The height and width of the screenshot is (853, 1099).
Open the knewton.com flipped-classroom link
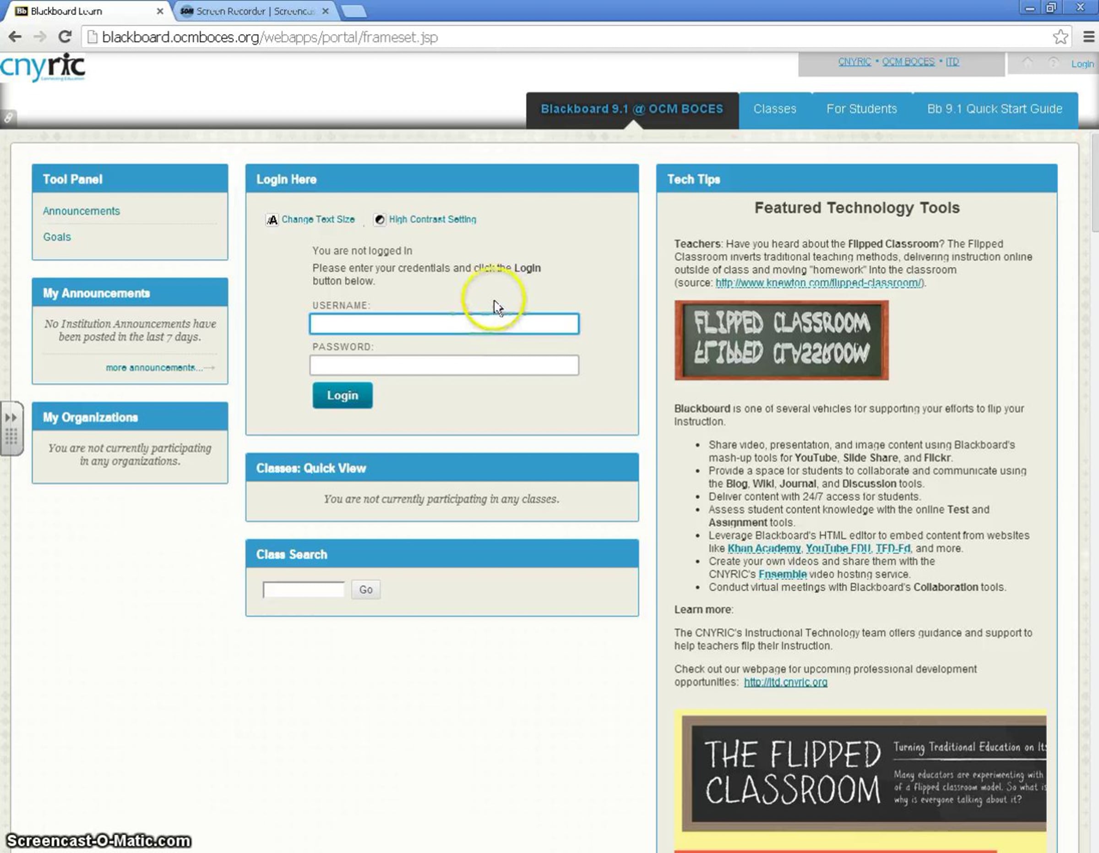coord(819,283)
